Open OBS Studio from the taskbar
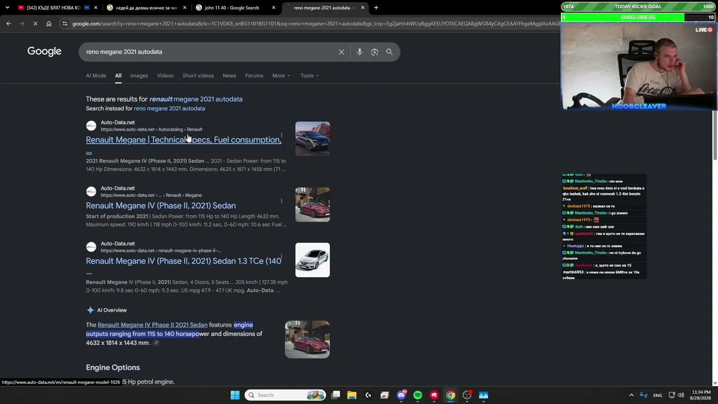The width and height of the screenshot is (718, 404). coord(467,395)
